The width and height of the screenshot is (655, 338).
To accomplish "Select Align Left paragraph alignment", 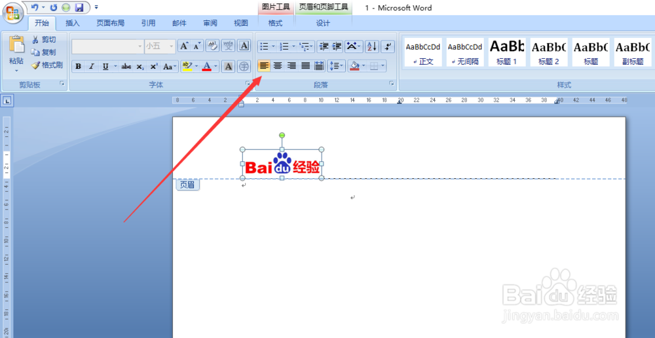I will (264, 66).
